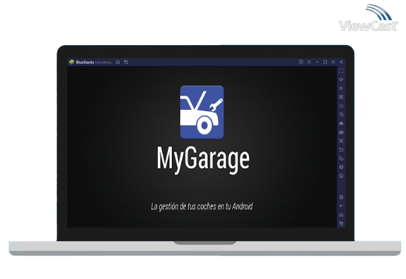Click the Install APK sidebar icon
This screenshot has height=279, width=406.
pos(341,123)
